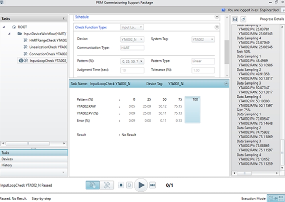Click the 0.13 error value

[x=179, y=121]
